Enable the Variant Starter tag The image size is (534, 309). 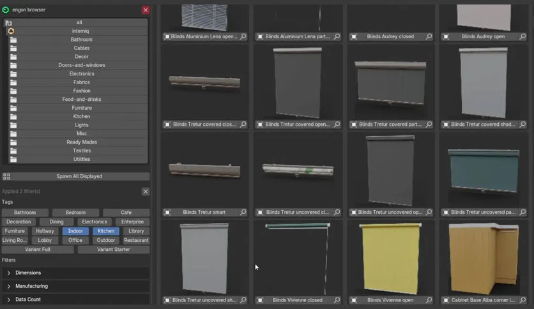click(114, 250)
